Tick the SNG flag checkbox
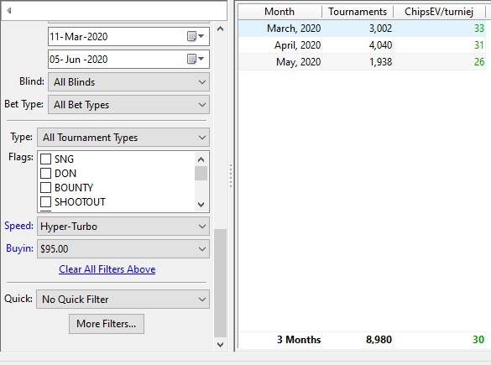The width and height of the screenshot is (491, 365). 45,159
